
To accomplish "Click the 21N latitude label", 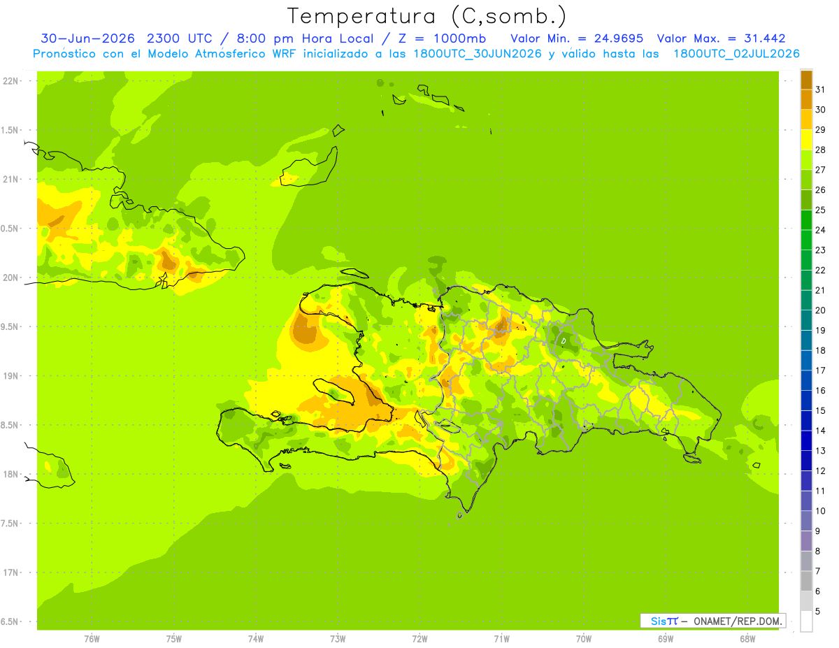I will [10, 180].
